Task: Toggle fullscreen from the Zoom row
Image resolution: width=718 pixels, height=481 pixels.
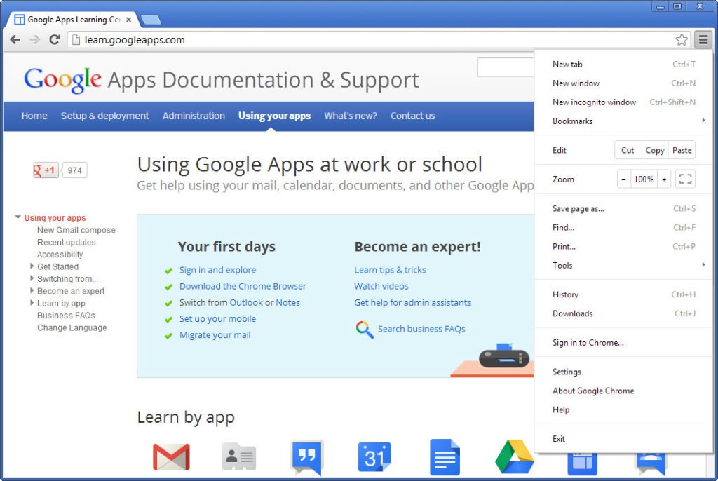Action: coord(685,179)
